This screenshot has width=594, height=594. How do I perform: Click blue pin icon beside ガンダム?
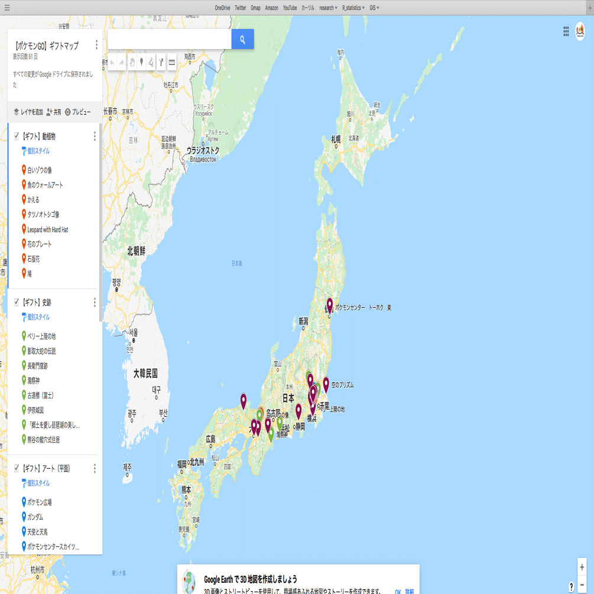[24, 517]
